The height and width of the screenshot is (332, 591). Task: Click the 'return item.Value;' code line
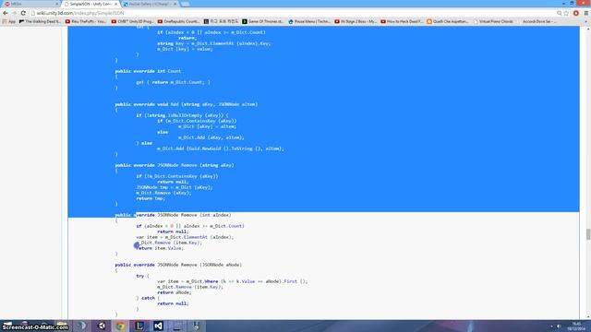(160, 248)
